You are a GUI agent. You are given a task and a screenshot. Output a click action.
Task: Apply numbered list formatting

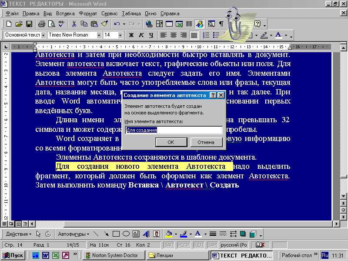click(206, 35)
